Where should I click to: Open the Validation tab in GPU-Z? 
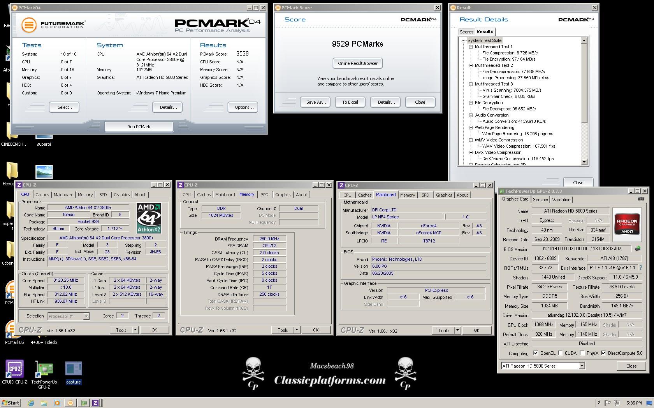point(561,199)
